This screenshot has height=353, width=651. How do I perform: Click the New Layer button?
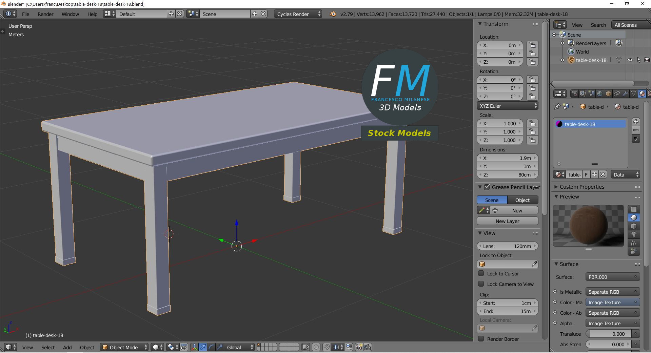[507, 221]
